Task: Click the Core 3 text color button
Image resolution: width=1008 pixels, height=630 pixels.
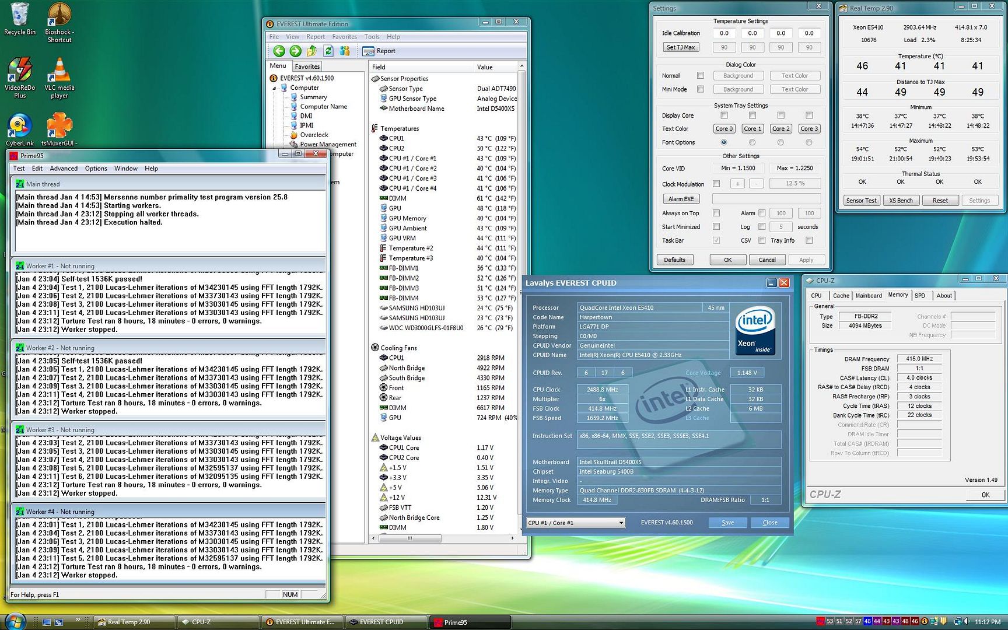Action: coord(809,129)
